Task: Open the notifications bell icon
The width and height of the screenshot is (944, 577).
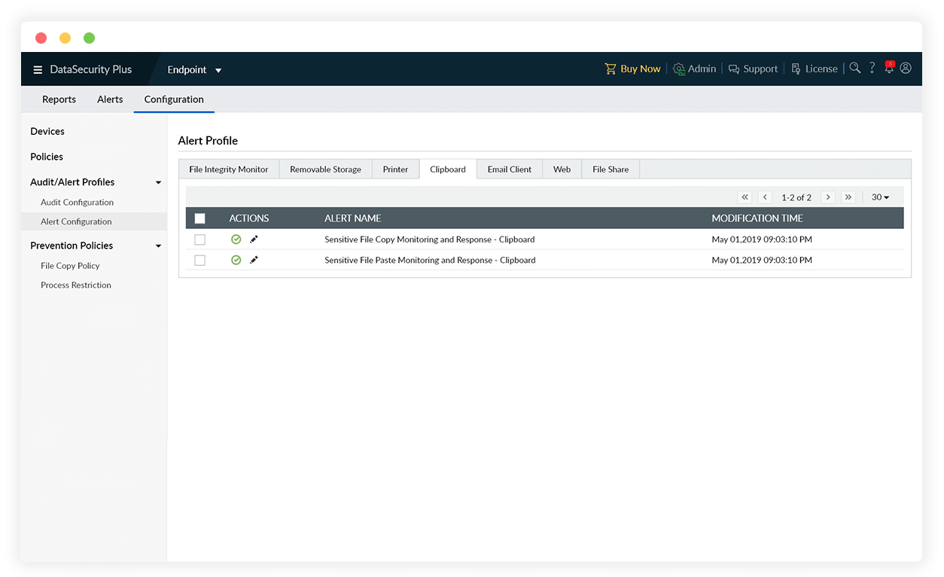Action: [889, 69]
